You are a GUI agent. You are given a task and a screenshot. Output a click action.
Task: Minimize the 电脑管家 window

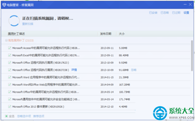pyautogui.click(x=185, y=4)
